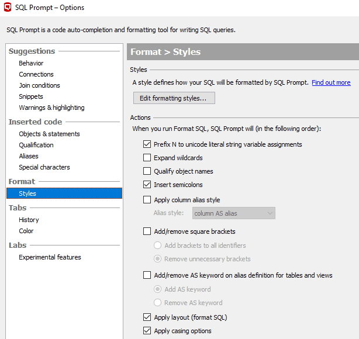
Task: Open the Behavior settings page
Action: (31, 63)
